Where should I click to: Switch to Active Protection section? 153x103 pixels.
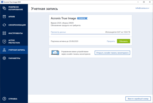(x=14, y=41)
